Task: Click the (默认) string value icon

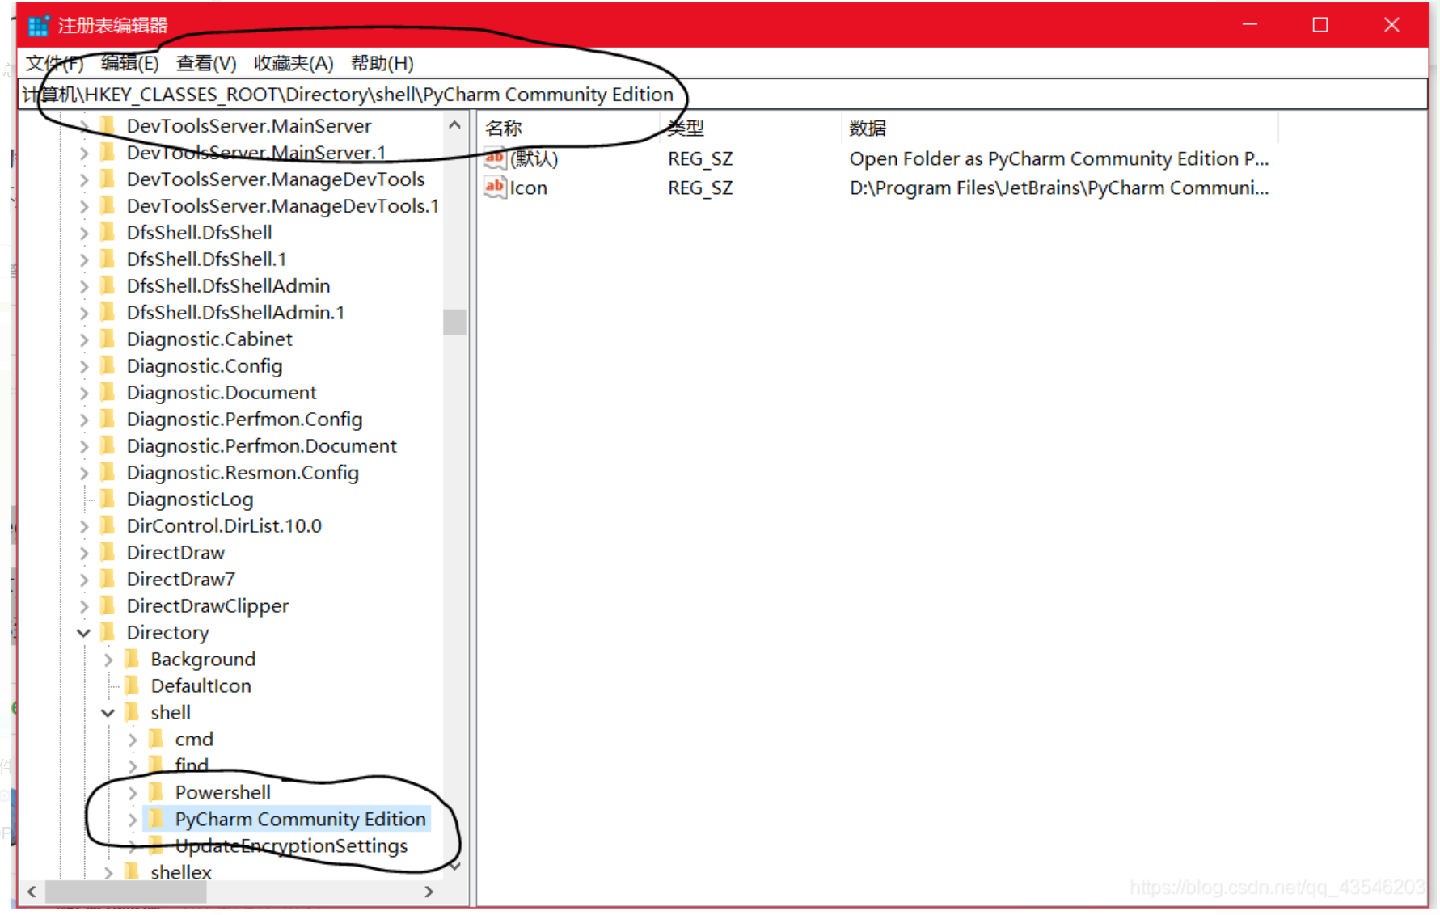Action: [495, 158]
